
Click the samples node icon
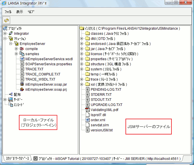(x=22, y=54)
